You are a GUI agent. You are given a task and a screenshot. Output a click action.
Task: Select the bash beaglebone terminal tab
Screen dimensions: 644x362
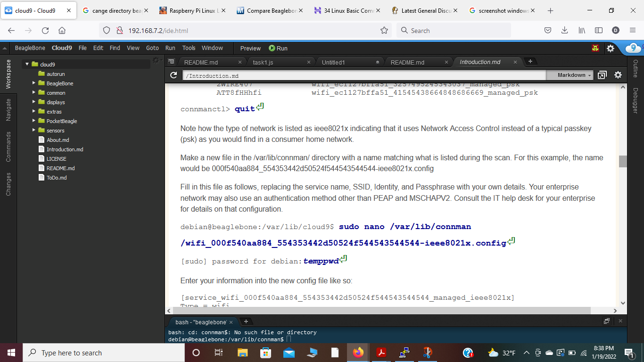pos(201,322)
